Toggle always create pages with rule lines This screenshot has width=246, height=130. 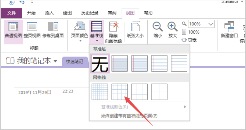(129, 116)
